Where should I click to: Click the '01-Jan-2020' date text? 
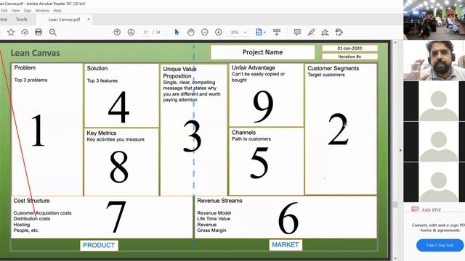click(349, 49)
